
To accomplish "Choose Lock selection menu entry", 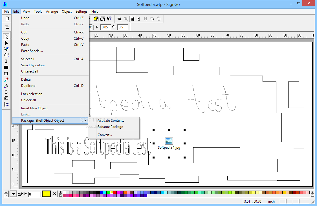I will (50, 94).
